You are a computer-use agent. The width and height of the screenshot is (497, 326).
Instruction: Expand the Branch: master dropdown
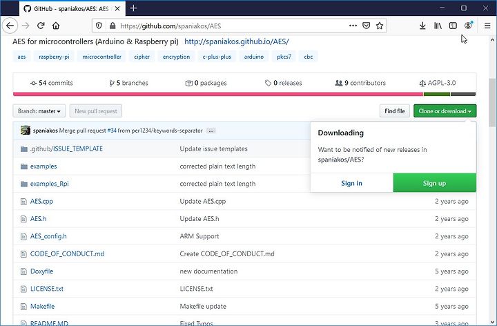39,111
